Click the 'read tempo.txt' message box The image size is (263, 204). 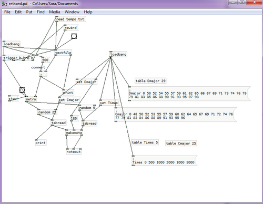70,19
